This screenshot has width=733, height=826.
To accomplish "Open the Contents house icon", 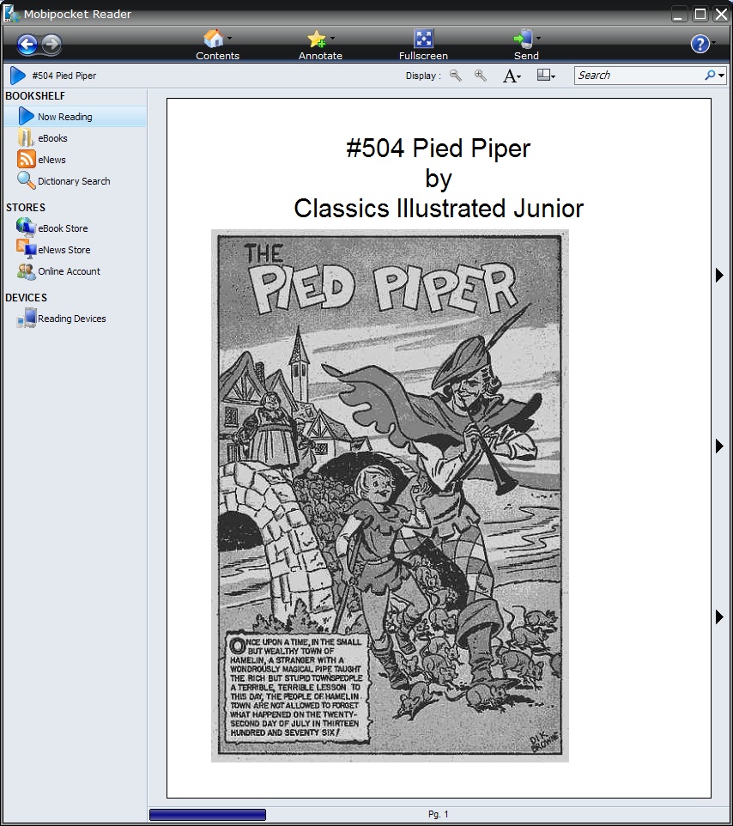I will (x=213, y=39).
